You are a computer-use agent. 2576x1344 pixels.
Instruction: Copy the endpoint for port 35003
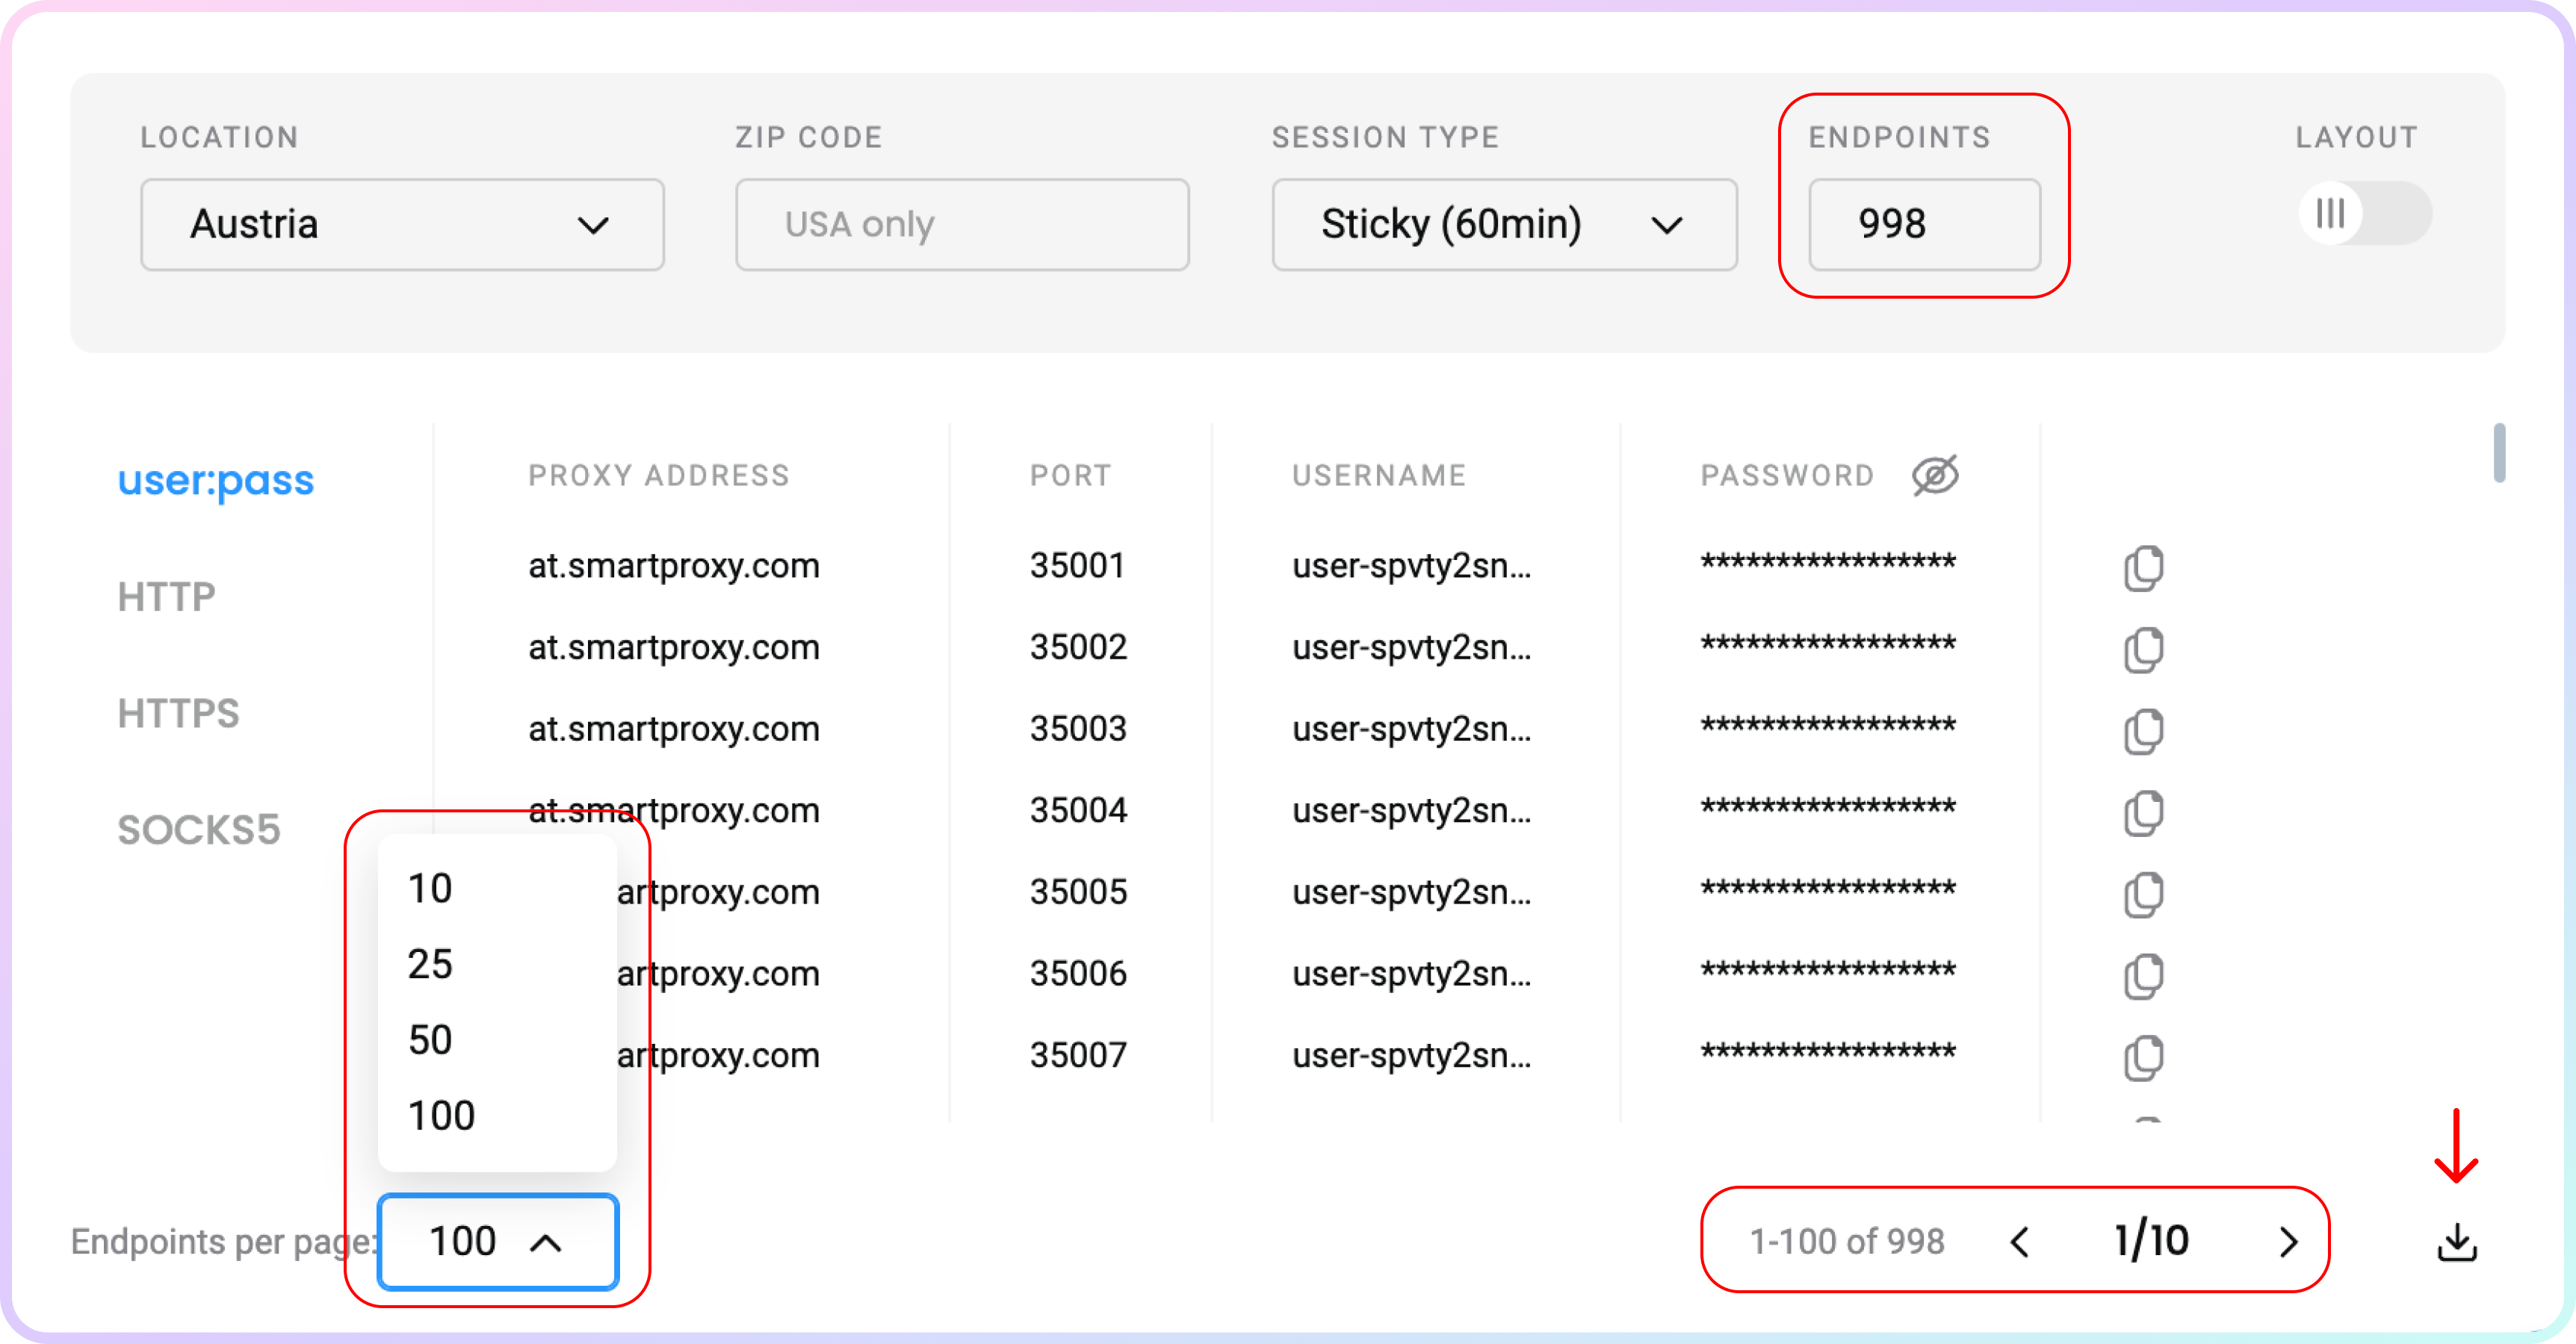click(x=2143, y=732)
